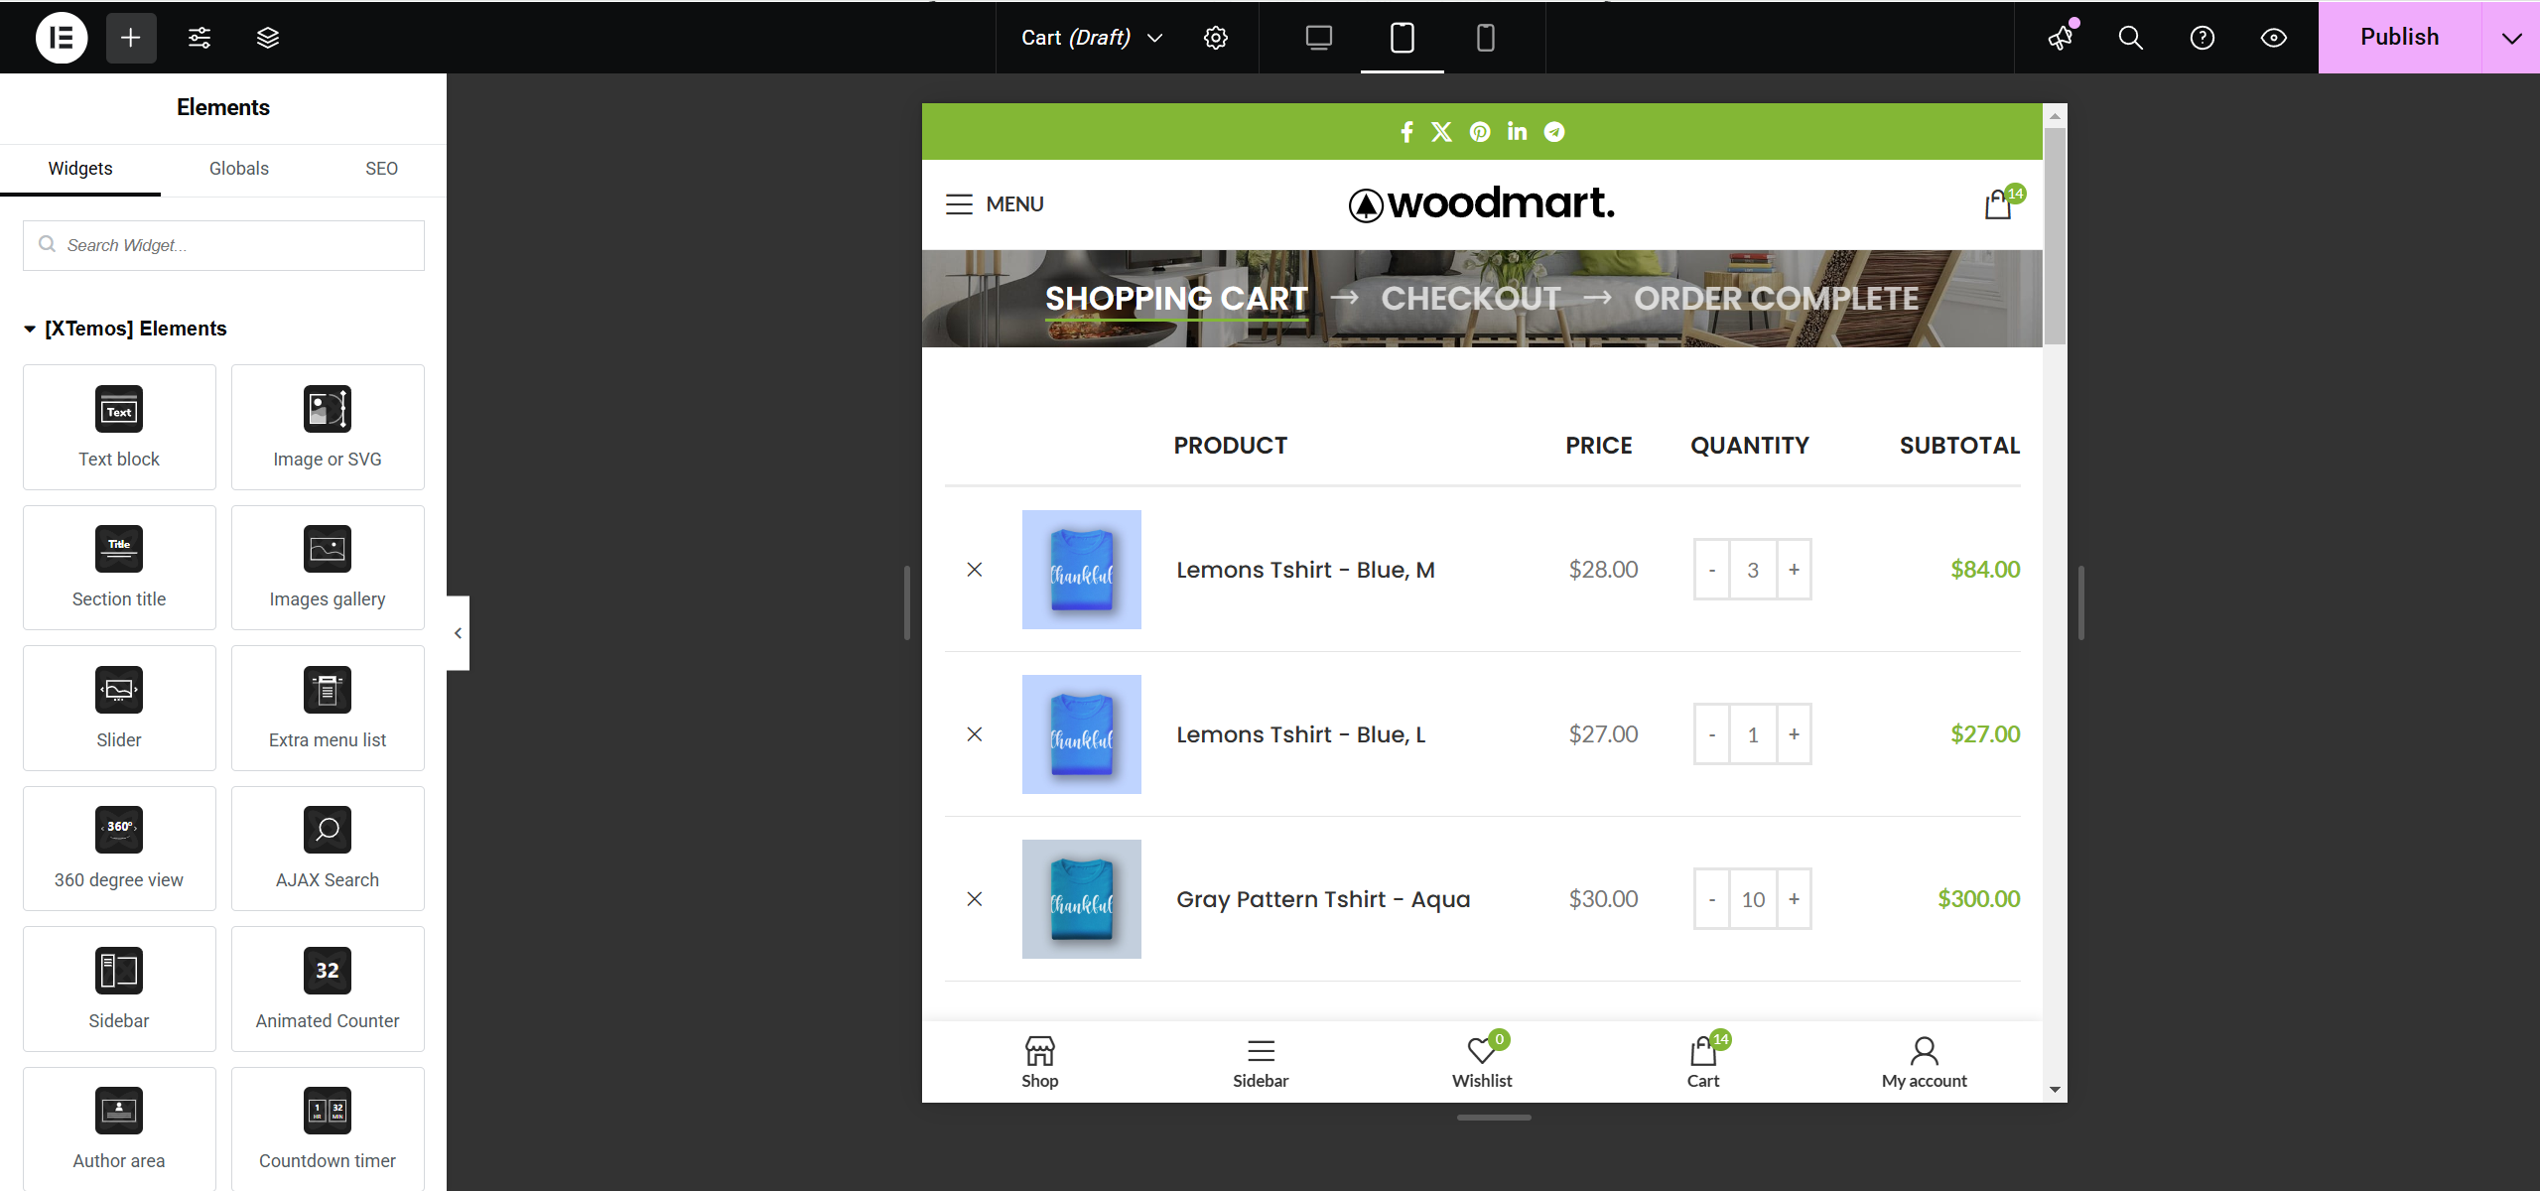Select the AJAX Search widget
Image resolution: width=2540 pixels, height=1191 pixels.
tap(328, 849)
